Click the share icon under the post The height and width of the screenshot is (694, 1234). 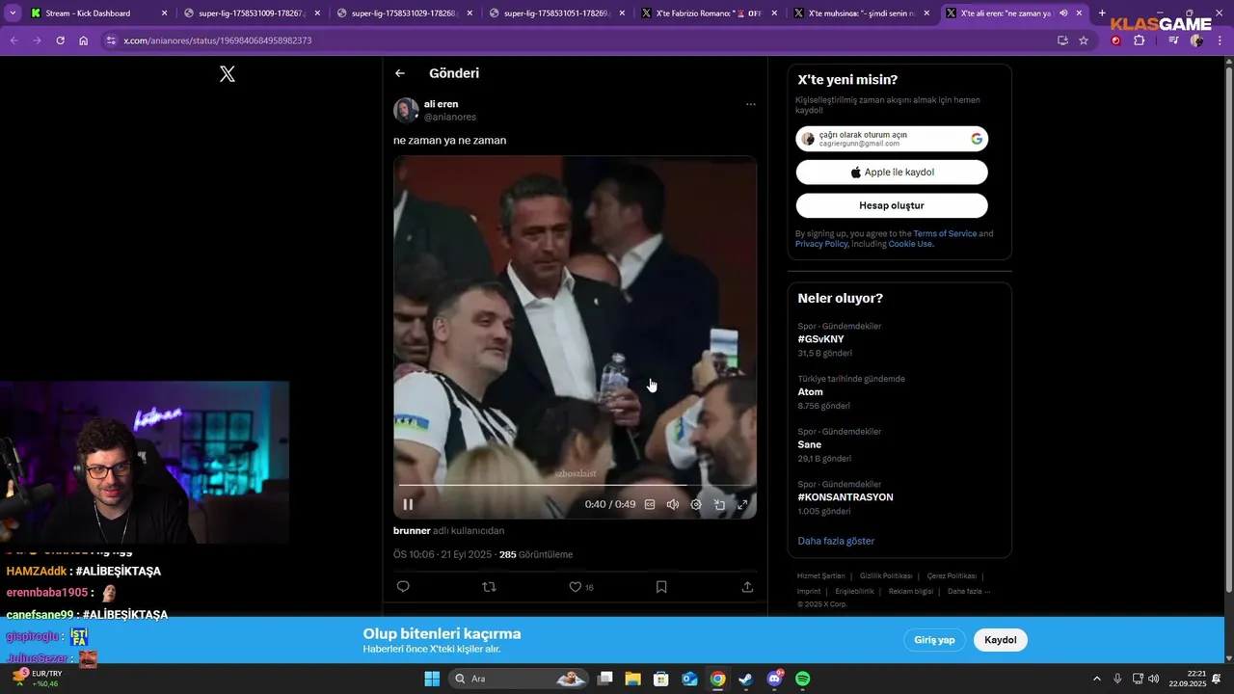point(747,586)
